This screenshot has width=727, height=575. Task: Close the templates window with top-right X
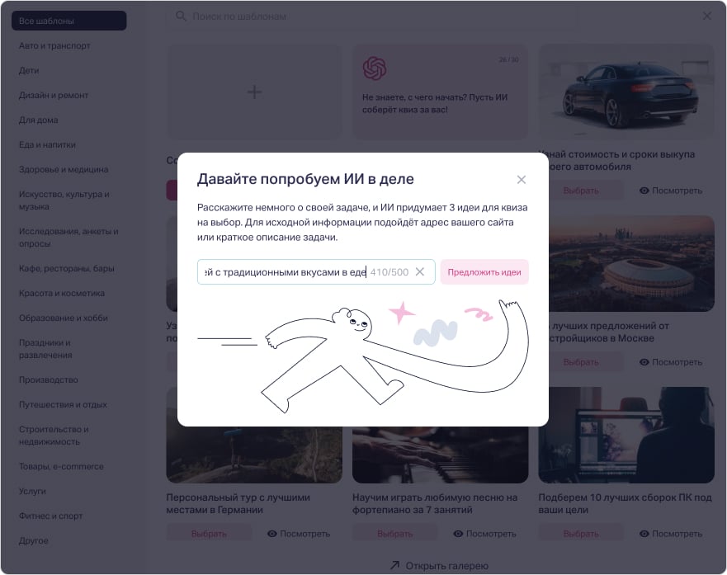tap(706, 16)
